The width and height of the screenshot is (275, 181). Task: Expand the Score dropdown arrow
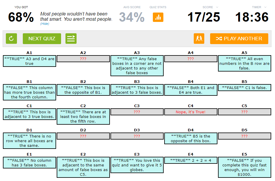coord(217,7)
